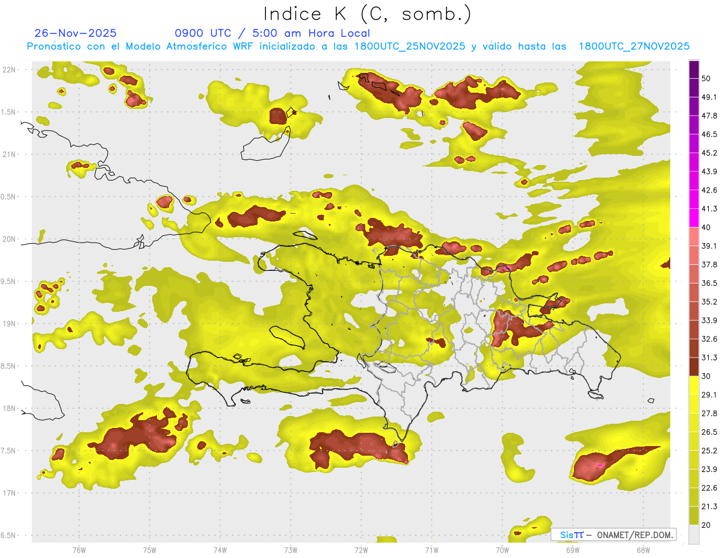Viewport: 722px width, 558px height.
Task: Click the 69W longitude label
Action: [x=573, y=550]
